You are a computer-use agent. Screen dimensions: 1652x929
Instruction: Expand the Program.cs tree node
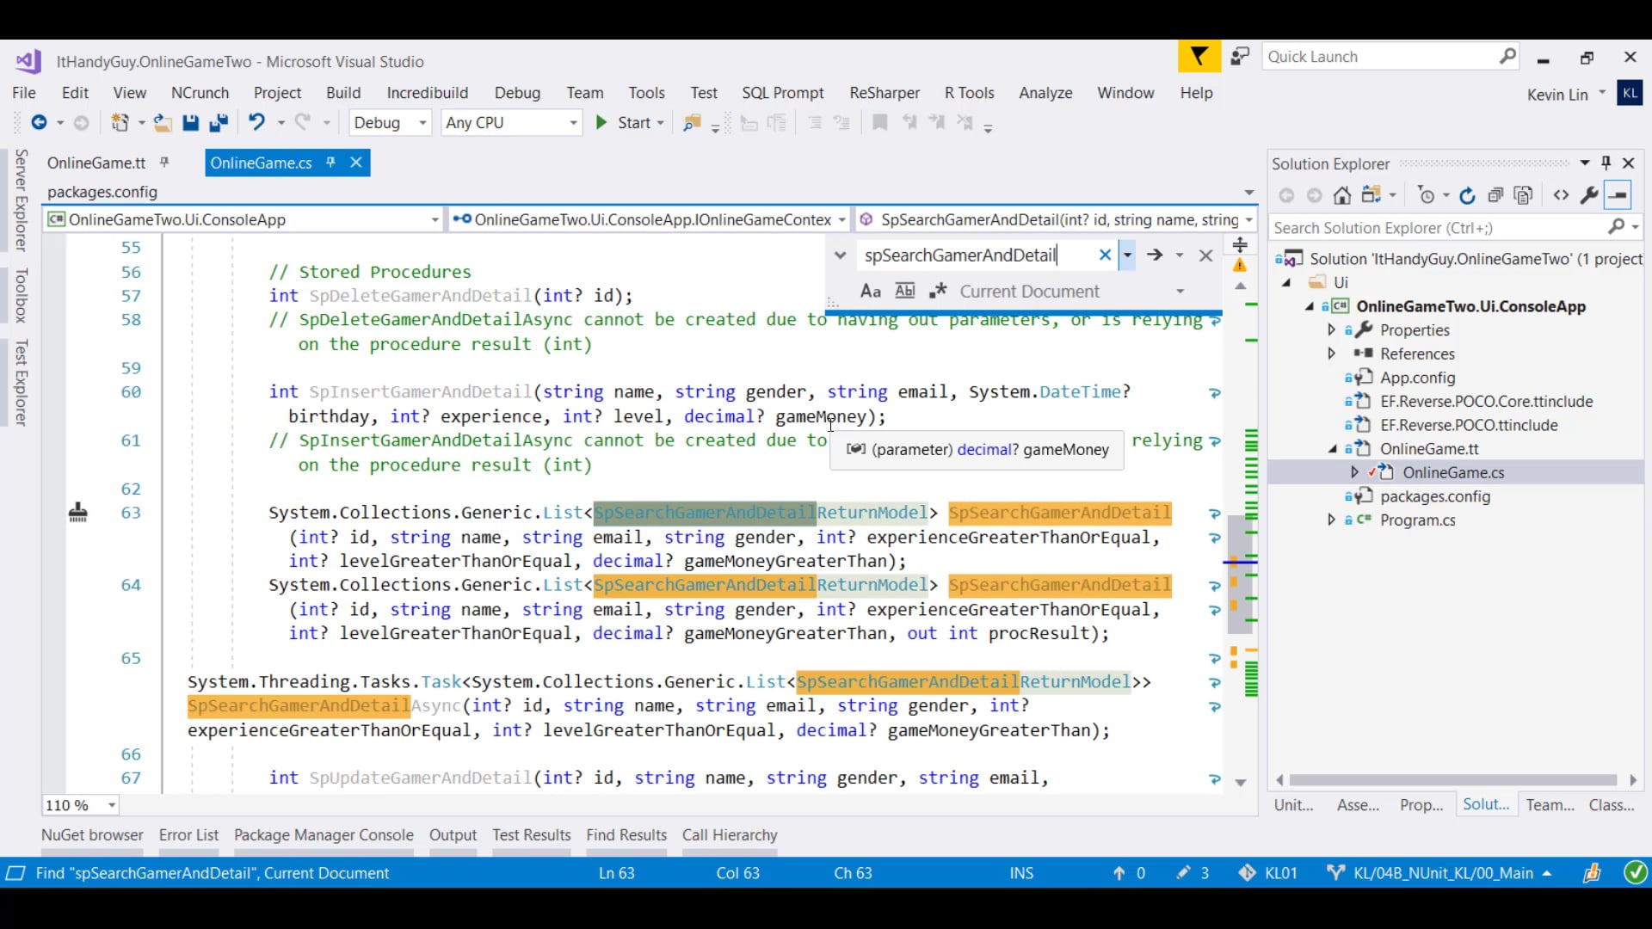[x=1332, y=520]
